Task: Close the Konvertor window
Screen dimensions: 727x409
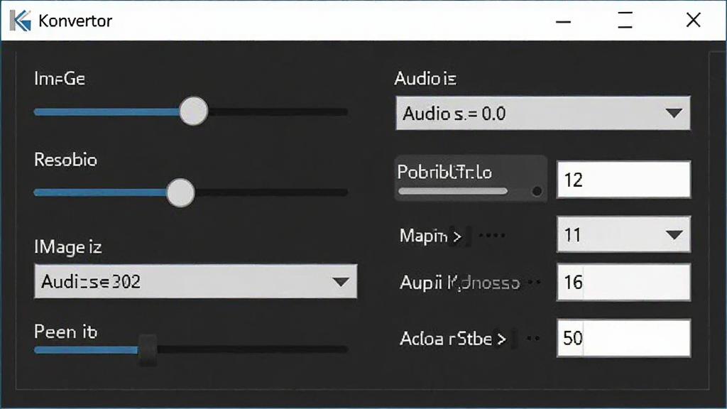Action: click(693, 20)
